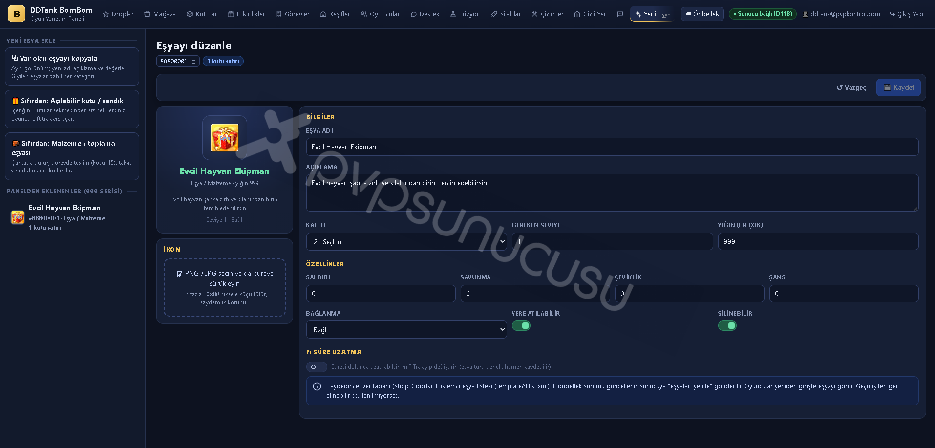Open the chat message icon in navbar
Image resolution: width=935 pixels, height=448 pixels.
(x=620, y=14)
